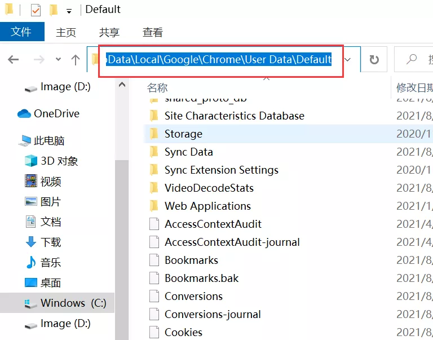Image resolution: width=433 pixels, height=340 pixels.
Task: Go up one folder level arrow
Action: click(x=76, y=60)
